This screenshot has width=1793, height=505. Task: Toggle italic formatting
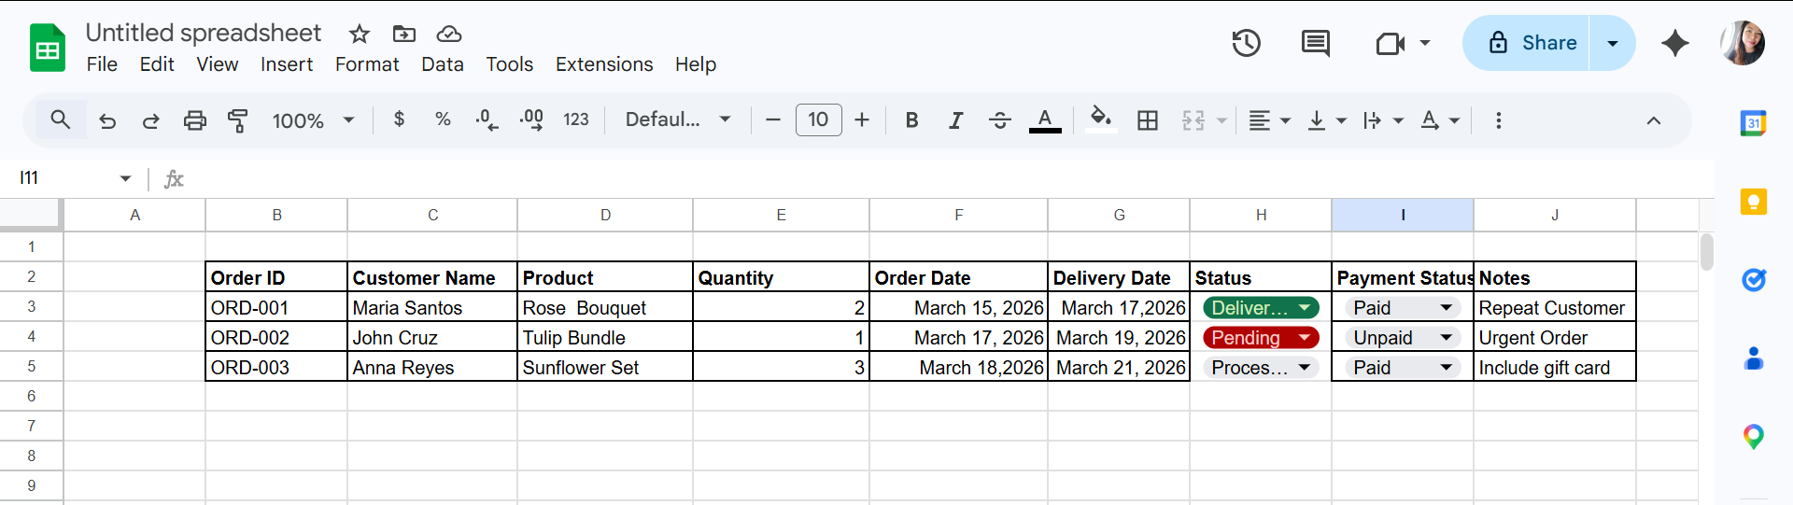pos(955,120)
